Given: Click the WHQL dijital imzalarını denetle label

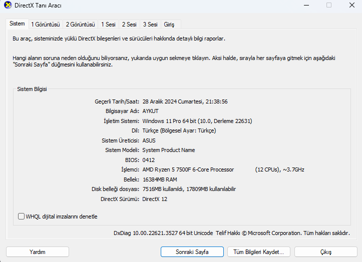Looking at the screenshot, I should [x=62, y=216].
